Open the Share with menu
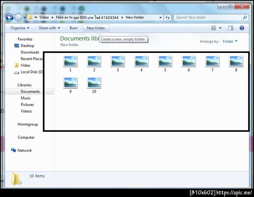This screenshot has width=254, height=197. 50,28
